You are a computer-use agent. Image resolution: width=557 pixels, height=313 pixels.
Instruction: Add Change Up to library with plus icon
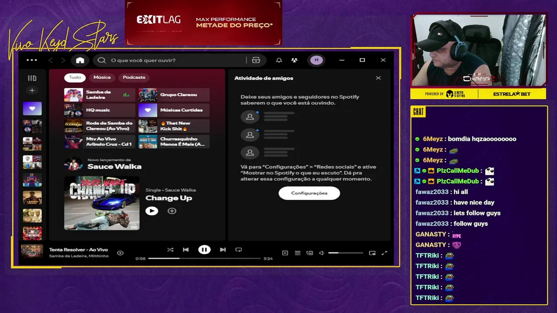coord(172,211)
